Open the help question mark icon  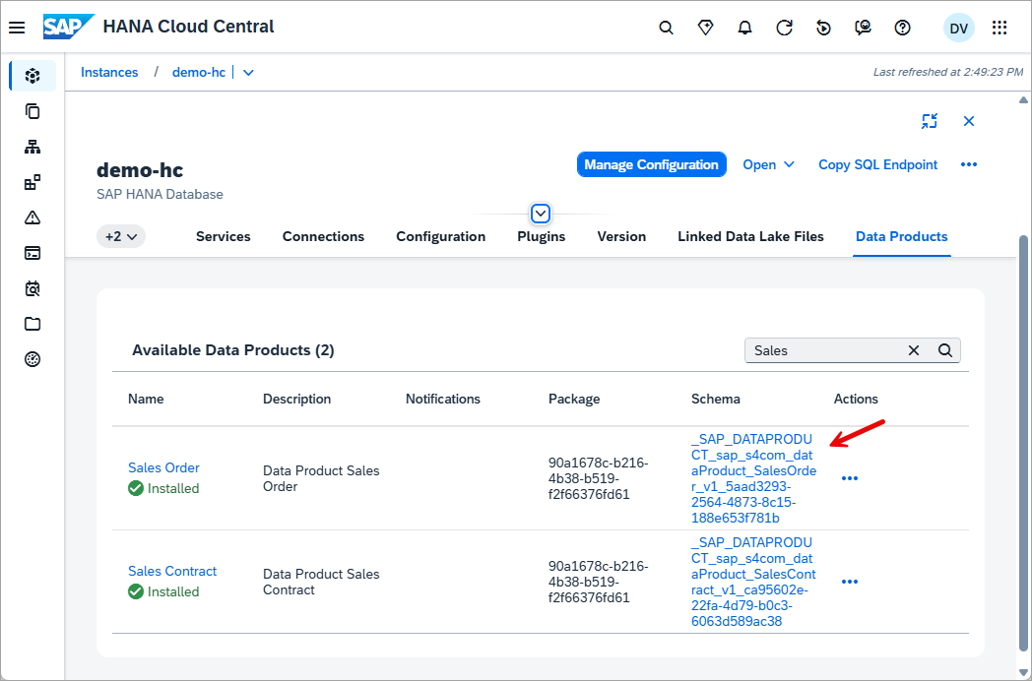(x=902, y=28)
